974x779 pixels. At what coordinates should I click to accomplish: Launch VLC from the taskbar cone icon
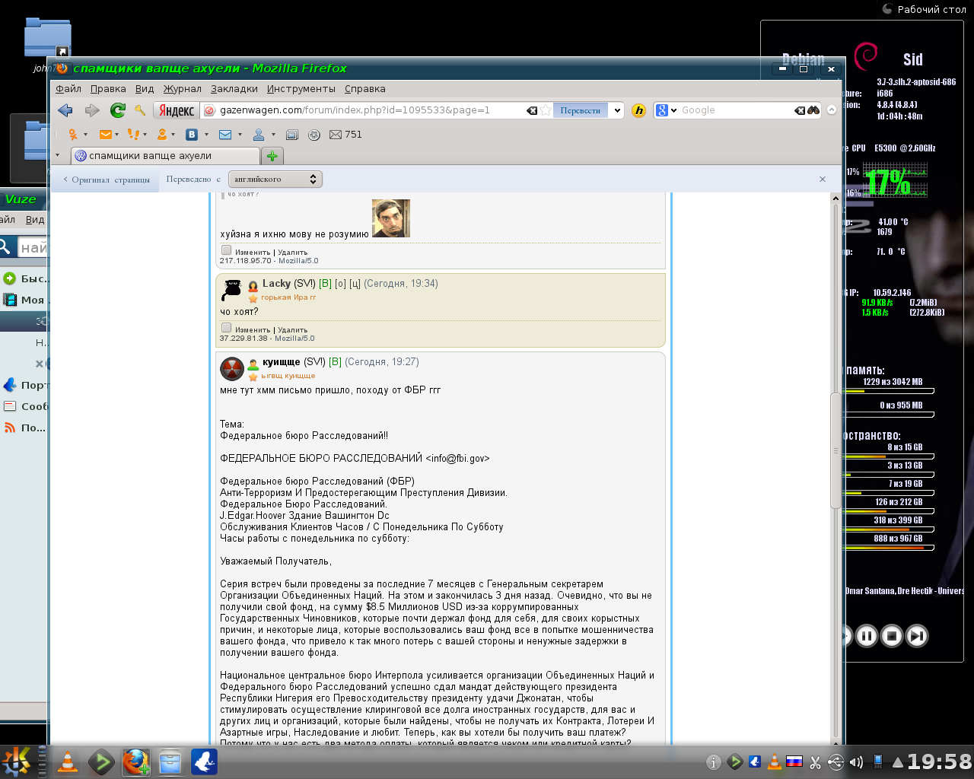[x=68, y=762]
